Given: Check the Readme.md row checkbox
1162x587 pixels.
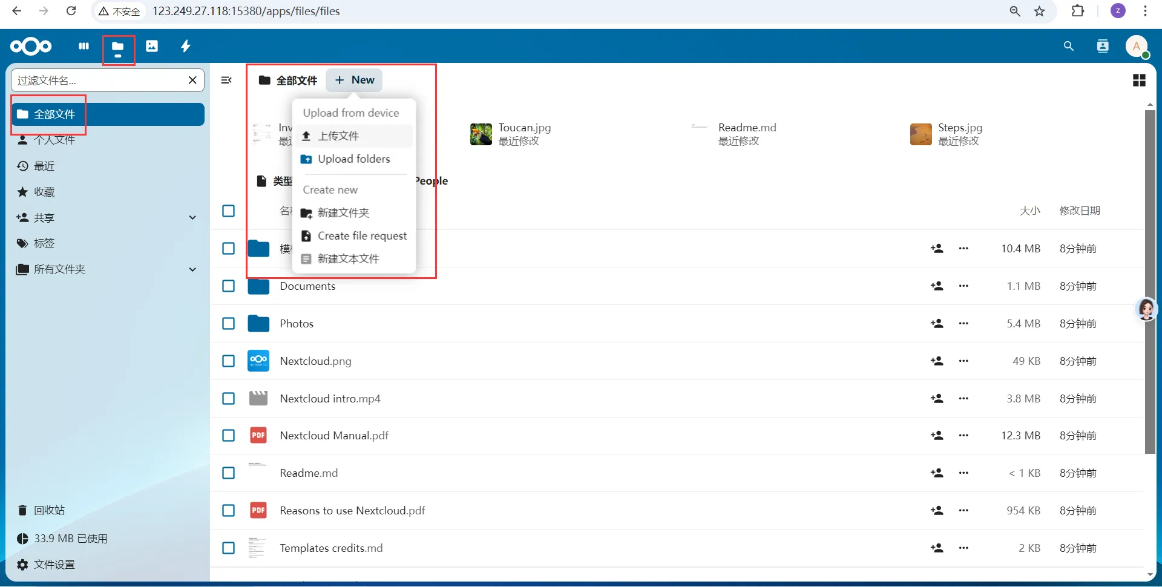Looking at the screenshot, I should pyautogui.click(x=229, y=473).
